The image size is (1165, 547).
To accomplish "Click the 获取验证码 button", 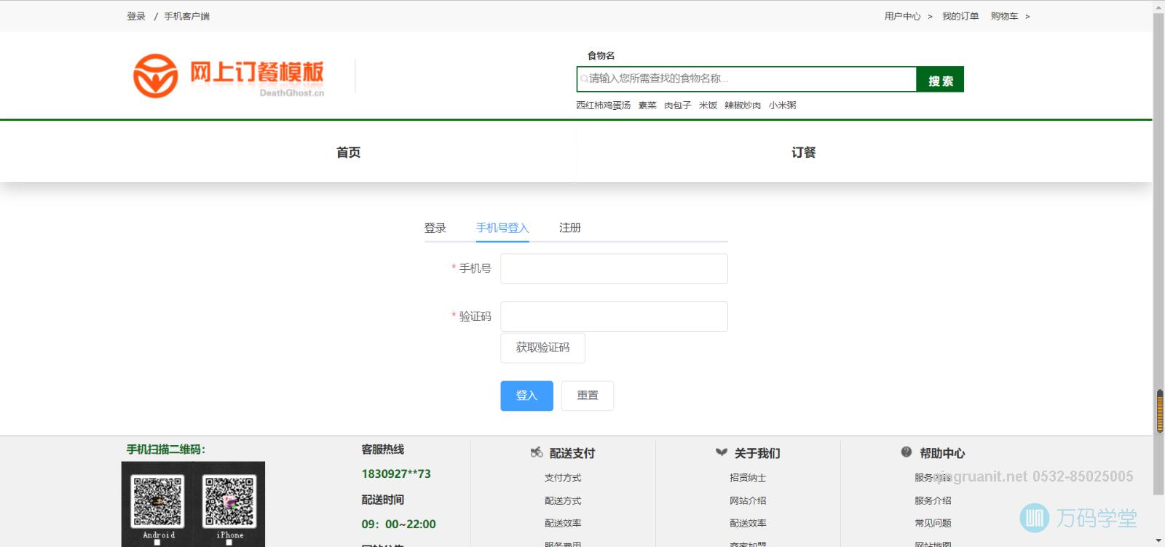I will (x=542, y=348).
